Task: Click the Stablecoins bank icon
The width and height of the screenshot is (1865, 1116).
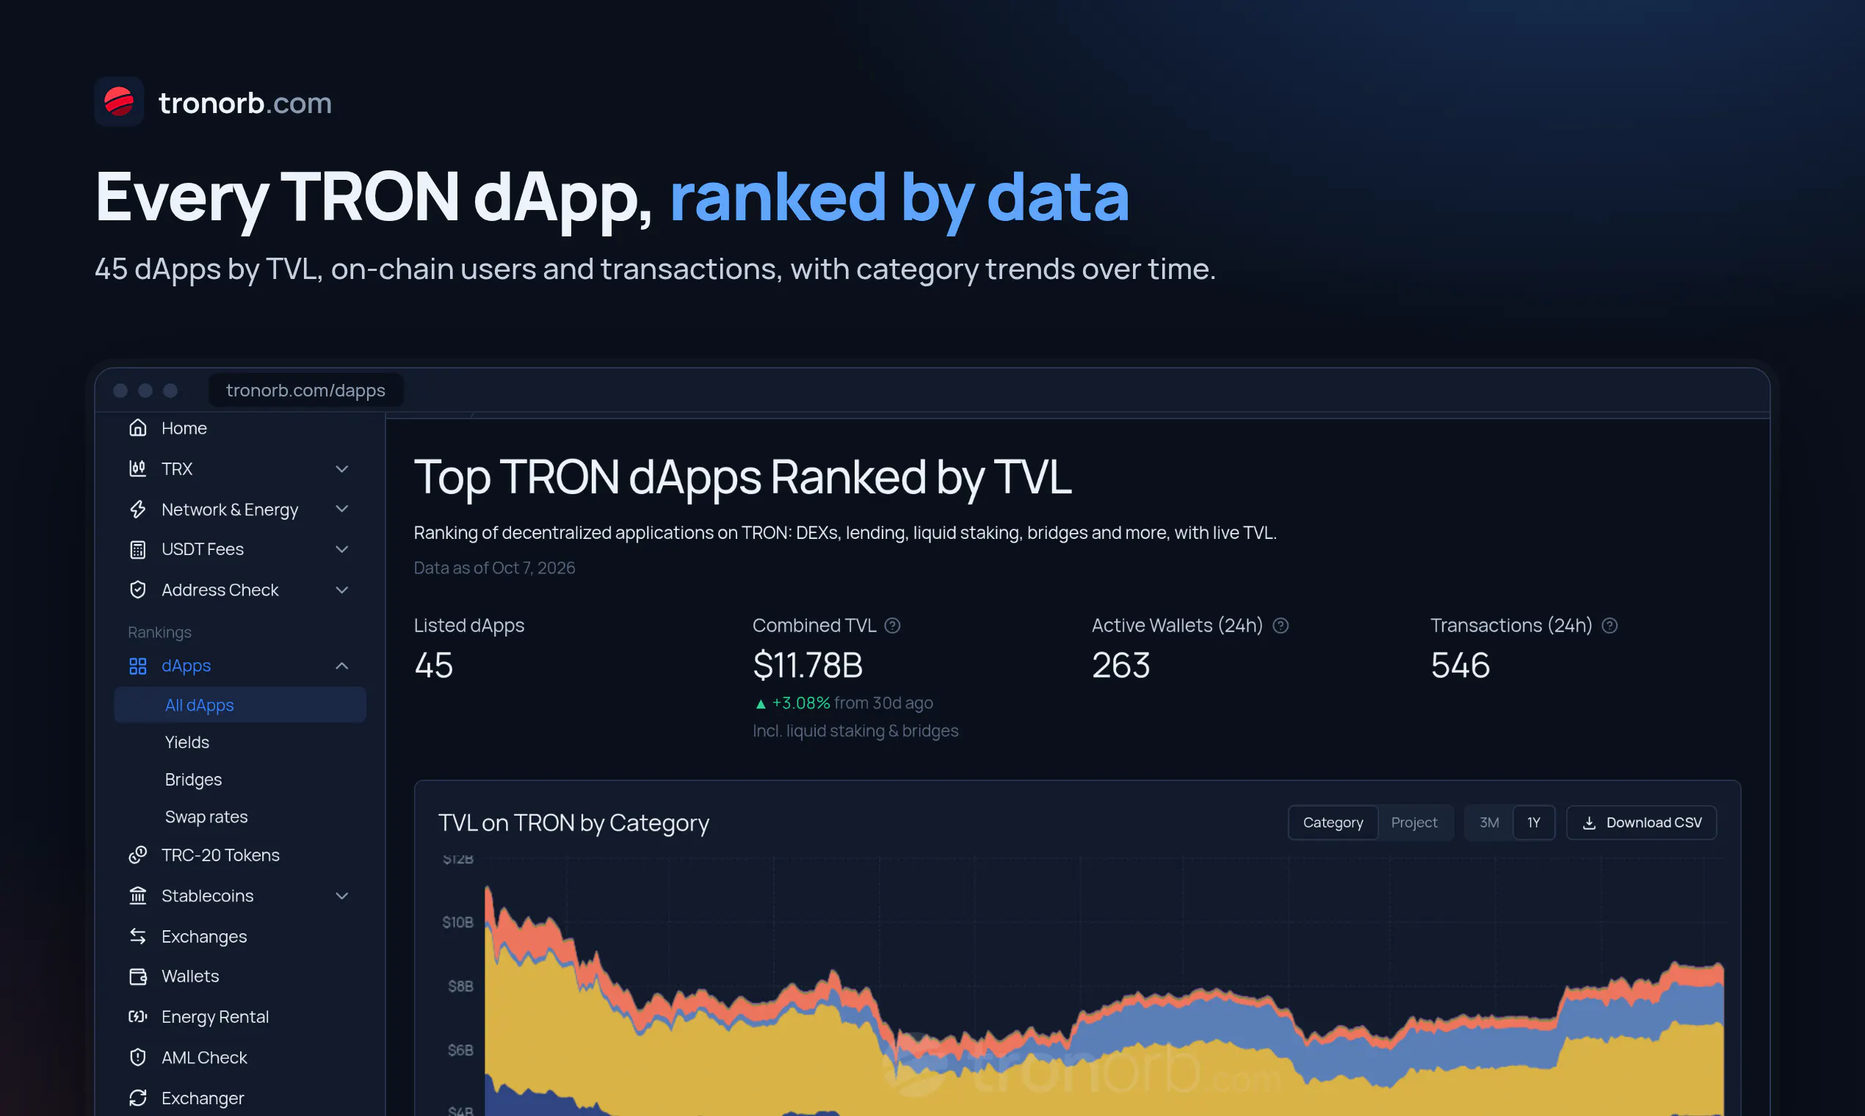Action: click(137, 896)
